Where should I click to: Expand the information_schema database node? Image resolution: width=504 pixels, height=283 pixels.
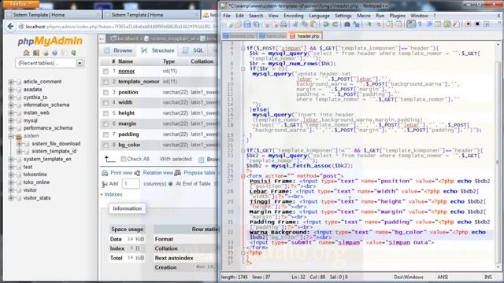11,105
